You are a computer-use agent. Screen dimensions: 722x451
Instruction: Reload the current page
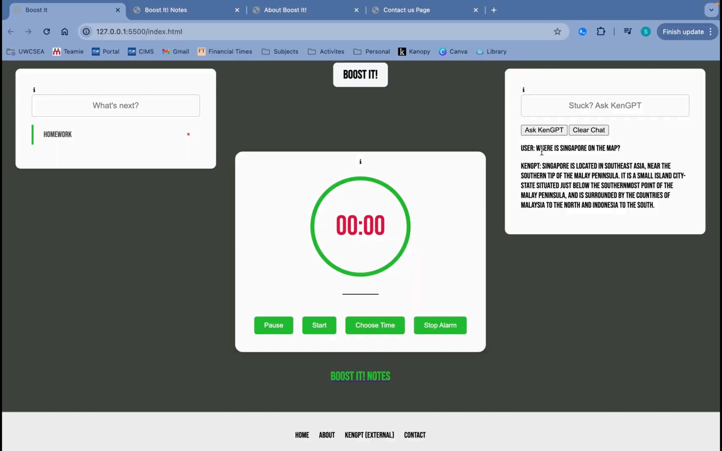47,32
